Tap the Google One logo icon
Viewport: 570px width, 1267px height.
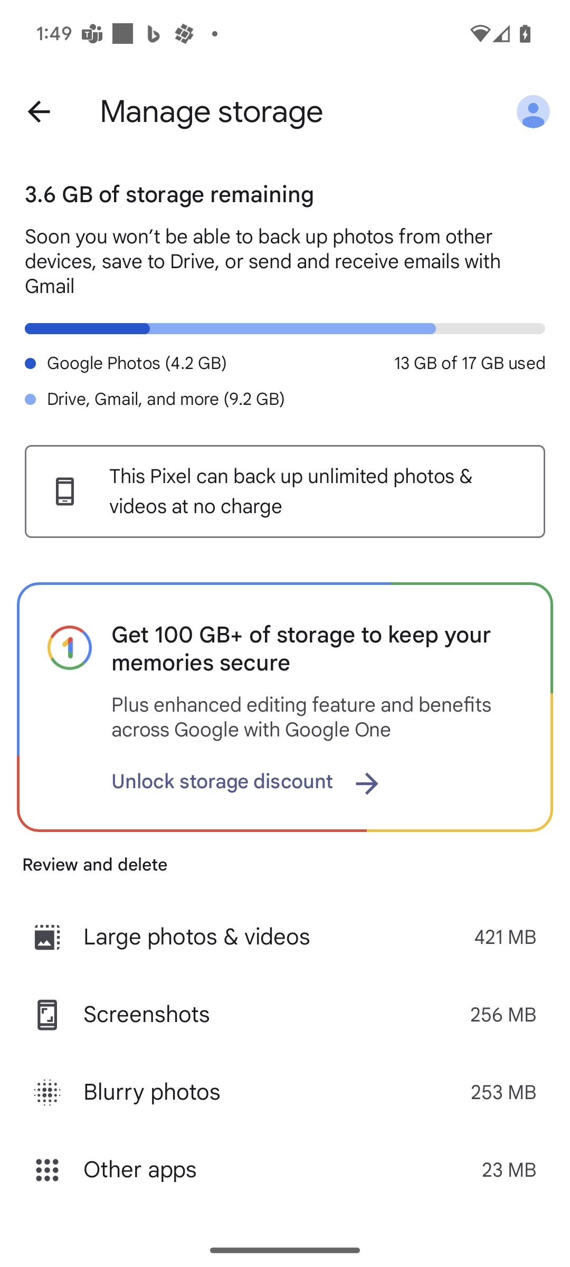coord(70,648)
